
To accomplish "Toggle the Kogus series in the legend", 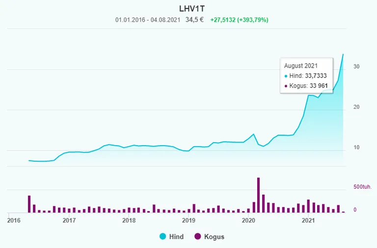I will (210, 236).
